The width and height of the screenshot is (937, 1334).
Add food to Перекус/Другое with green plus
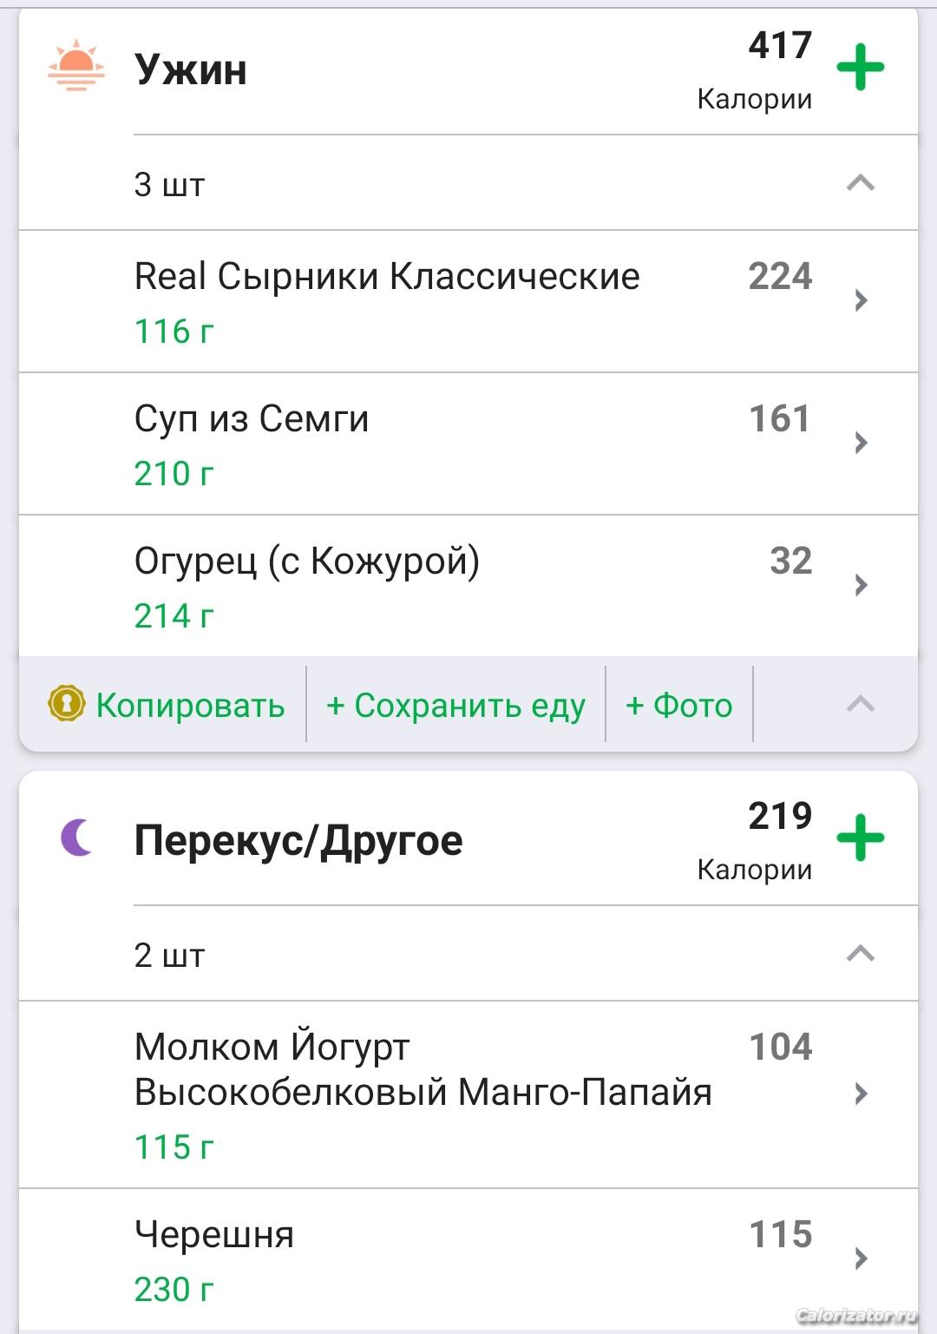pyautogui.click(x=860, y=838)
